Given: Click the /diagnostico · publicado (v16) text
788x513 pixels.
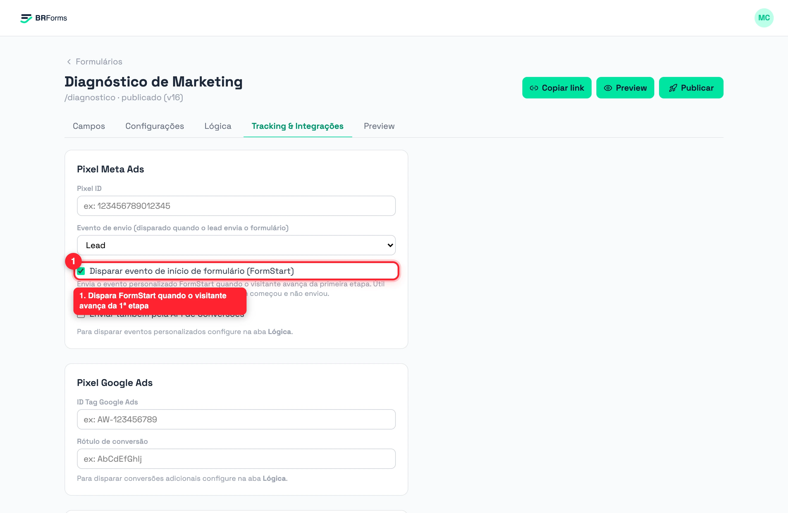Looking at the screenshot, I should (124, 98).
